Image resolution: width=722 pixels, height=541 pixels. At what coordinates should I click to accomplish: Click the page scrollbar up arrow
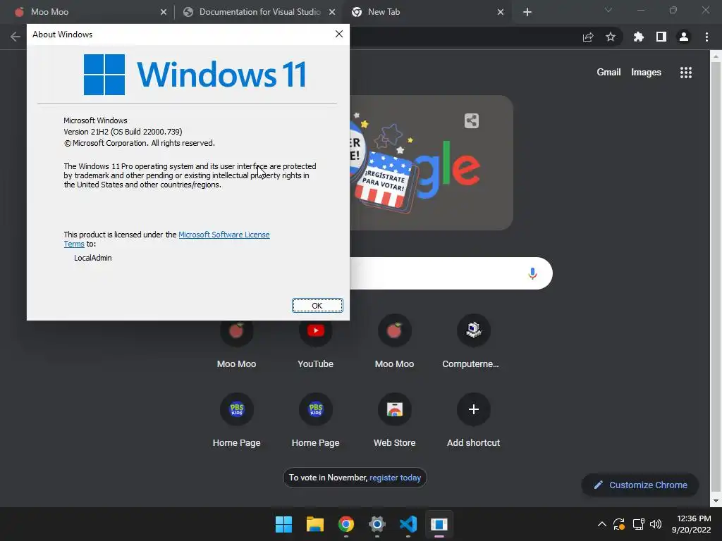(716, 56)
